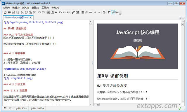Redo the last edit
This screenshot has height=112, width=187.
[44, 12]
